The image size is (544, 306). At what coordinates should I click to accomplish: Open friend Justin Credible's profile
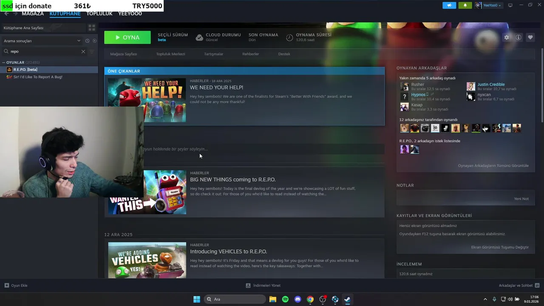pos(491,85)
